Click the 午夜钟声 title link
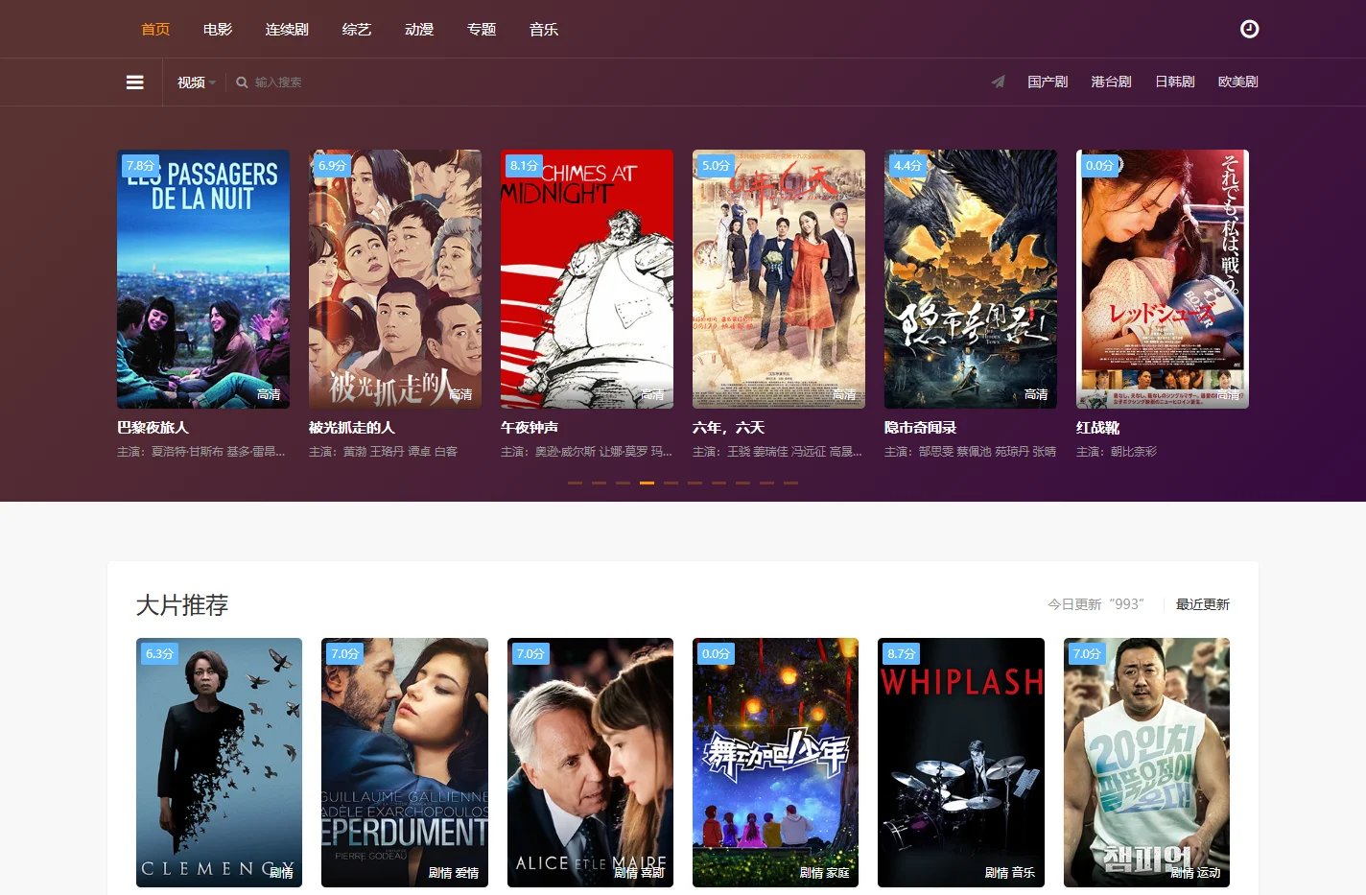The image size is (1366, 895). [x=530, y=428]
